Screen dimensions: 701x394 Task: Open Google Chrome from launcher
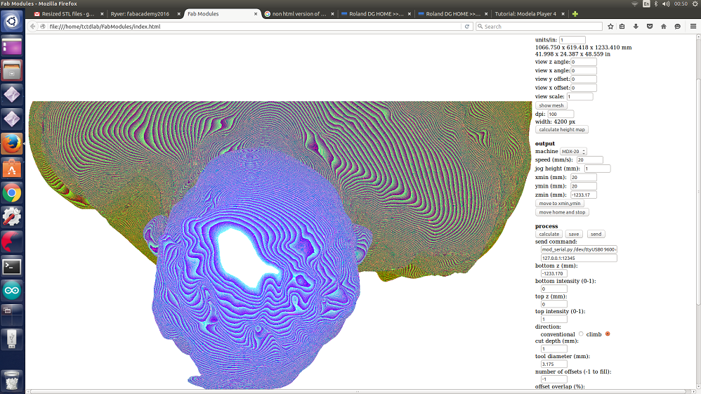[x=12, y=193]
